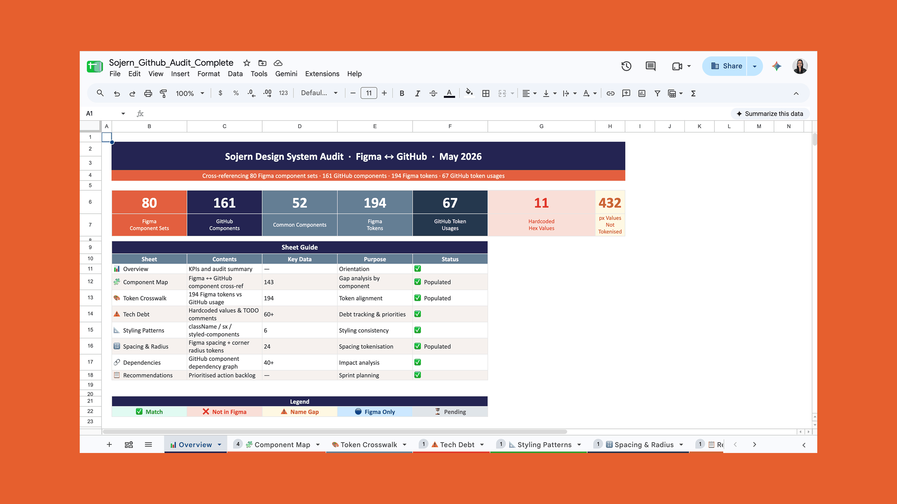Open the Name Box dropdown arrow
Screen dimensions: 897x504
[123, 114]
